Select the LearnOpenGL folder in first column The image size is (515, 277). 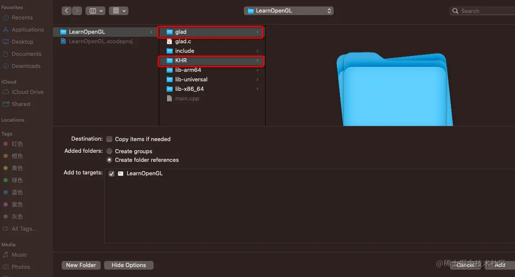coord(106,32)
